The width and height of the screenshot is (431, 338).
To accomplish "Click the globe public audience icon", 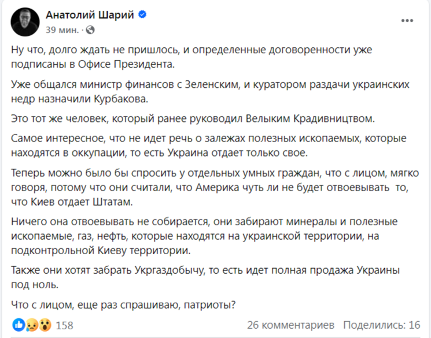I will point(90,29).
